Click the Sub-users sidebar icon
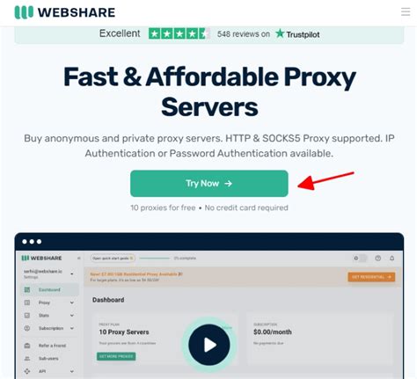 [x=27, y=359]
